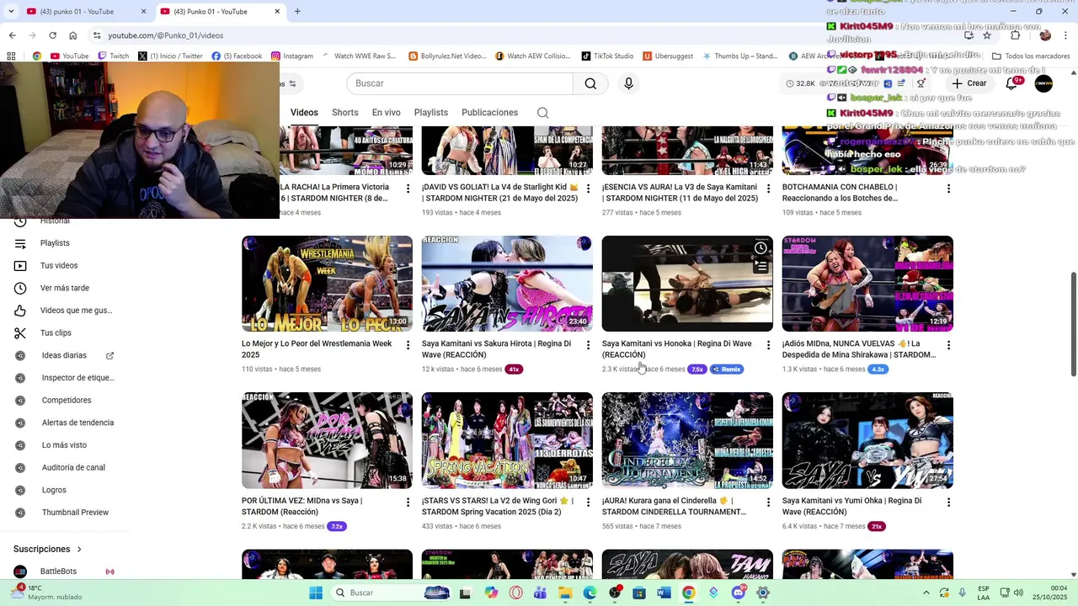Open Saya Kamitani vs Yumi Ohka video title
This screenshot has width=1078, height=606.
point(851,506)
